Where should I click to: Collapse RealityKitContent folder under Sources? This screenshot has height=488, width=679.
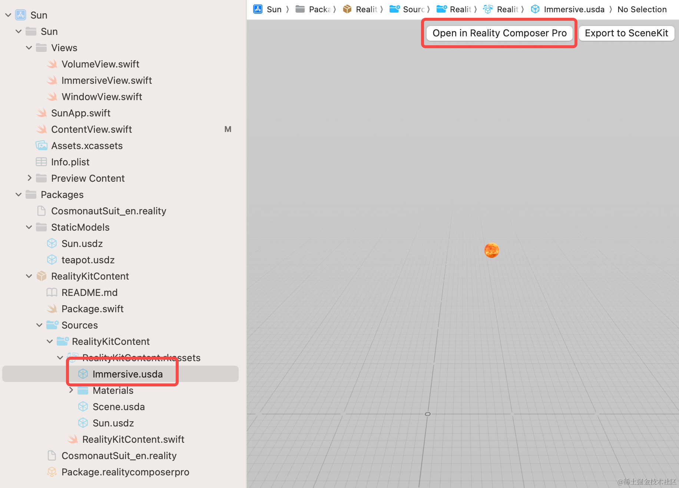[x=50, y=342]
